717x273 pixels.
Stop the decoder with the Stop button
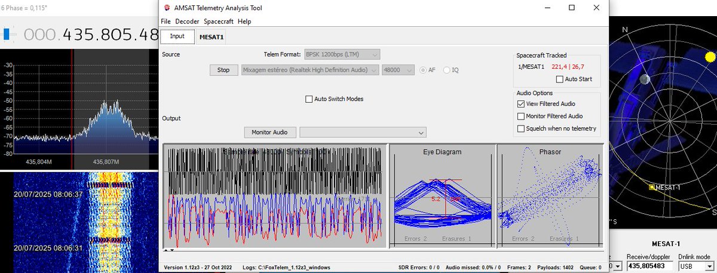tap(223, 70)
